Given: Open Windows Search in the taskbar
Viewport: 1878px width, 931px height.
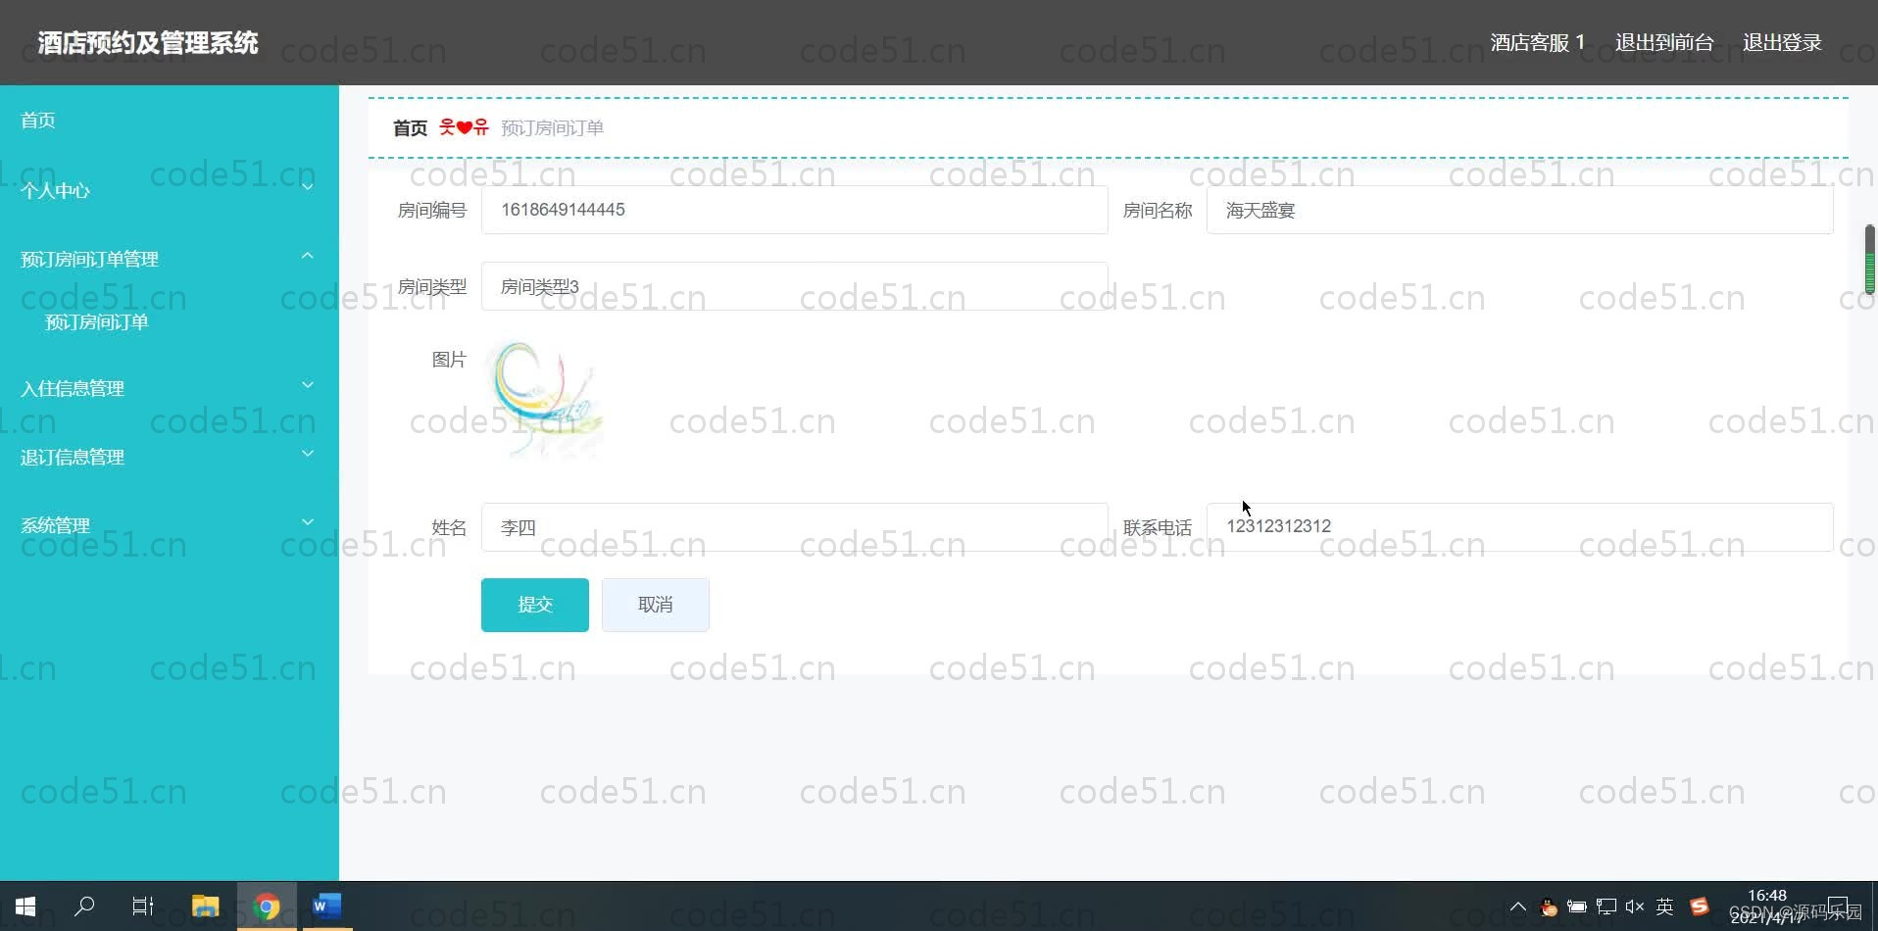Looking at the screenshot, I should pos(84,906).
